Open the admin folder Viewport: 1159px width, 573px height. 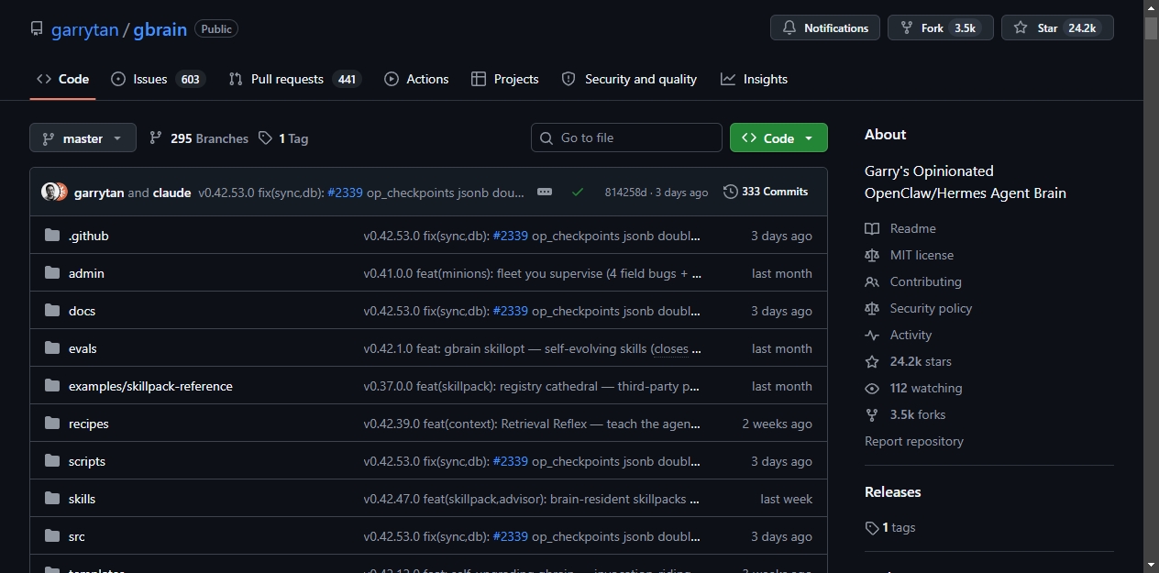pos(86,273)
